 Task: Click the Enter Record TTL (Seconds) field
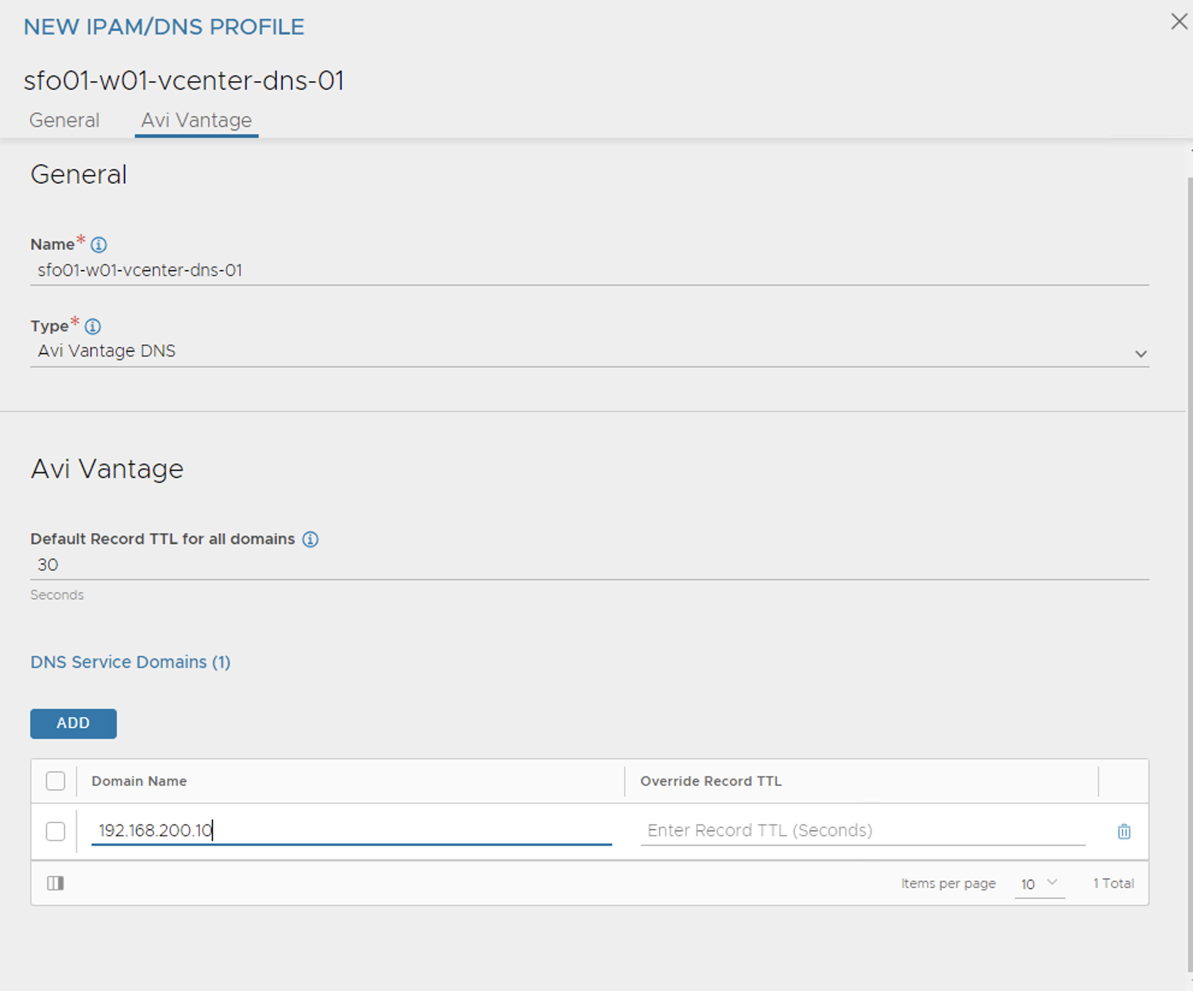[863, 831]
